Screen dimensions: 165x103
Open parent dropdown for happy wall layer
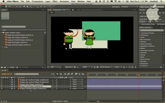(78, 87)
